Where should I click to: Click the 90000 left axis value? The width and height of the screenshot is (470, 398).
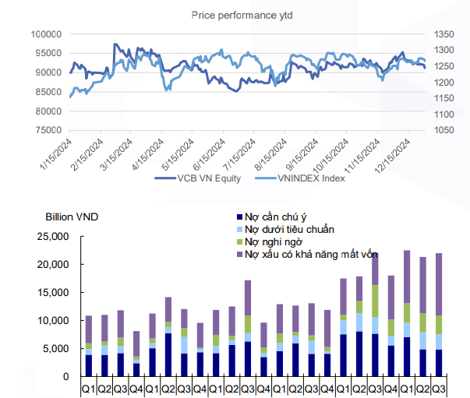48,72
